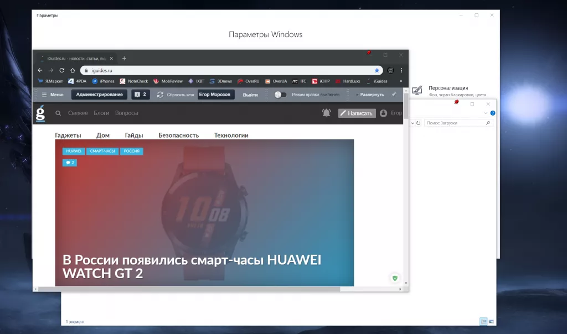
Task: Open the Меню hamburger dropdown
Action: (53, 95)
